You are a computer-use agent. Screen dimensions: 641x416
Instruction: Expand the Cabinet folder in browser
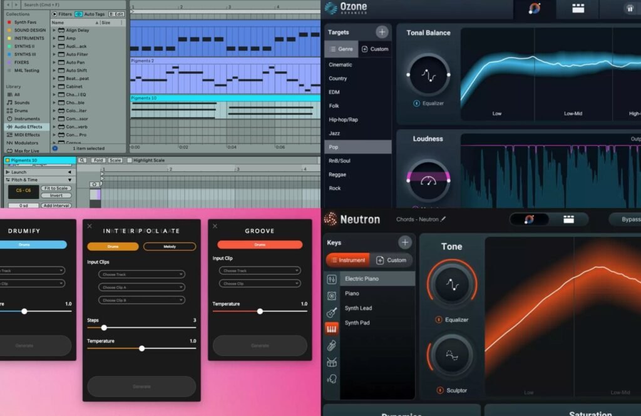pos(54,86)
